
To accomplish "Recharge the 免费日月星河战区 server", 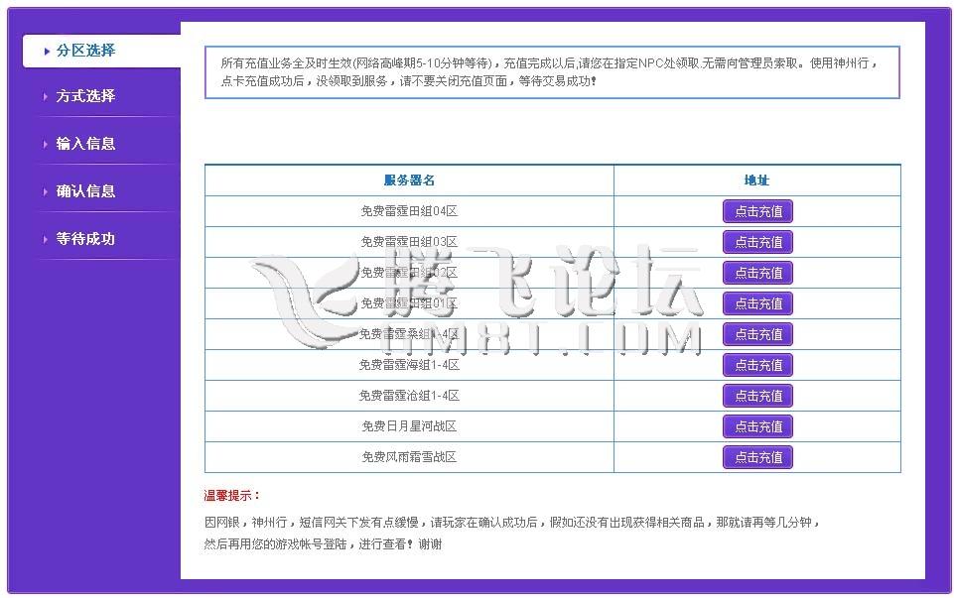I will [757, 426].
